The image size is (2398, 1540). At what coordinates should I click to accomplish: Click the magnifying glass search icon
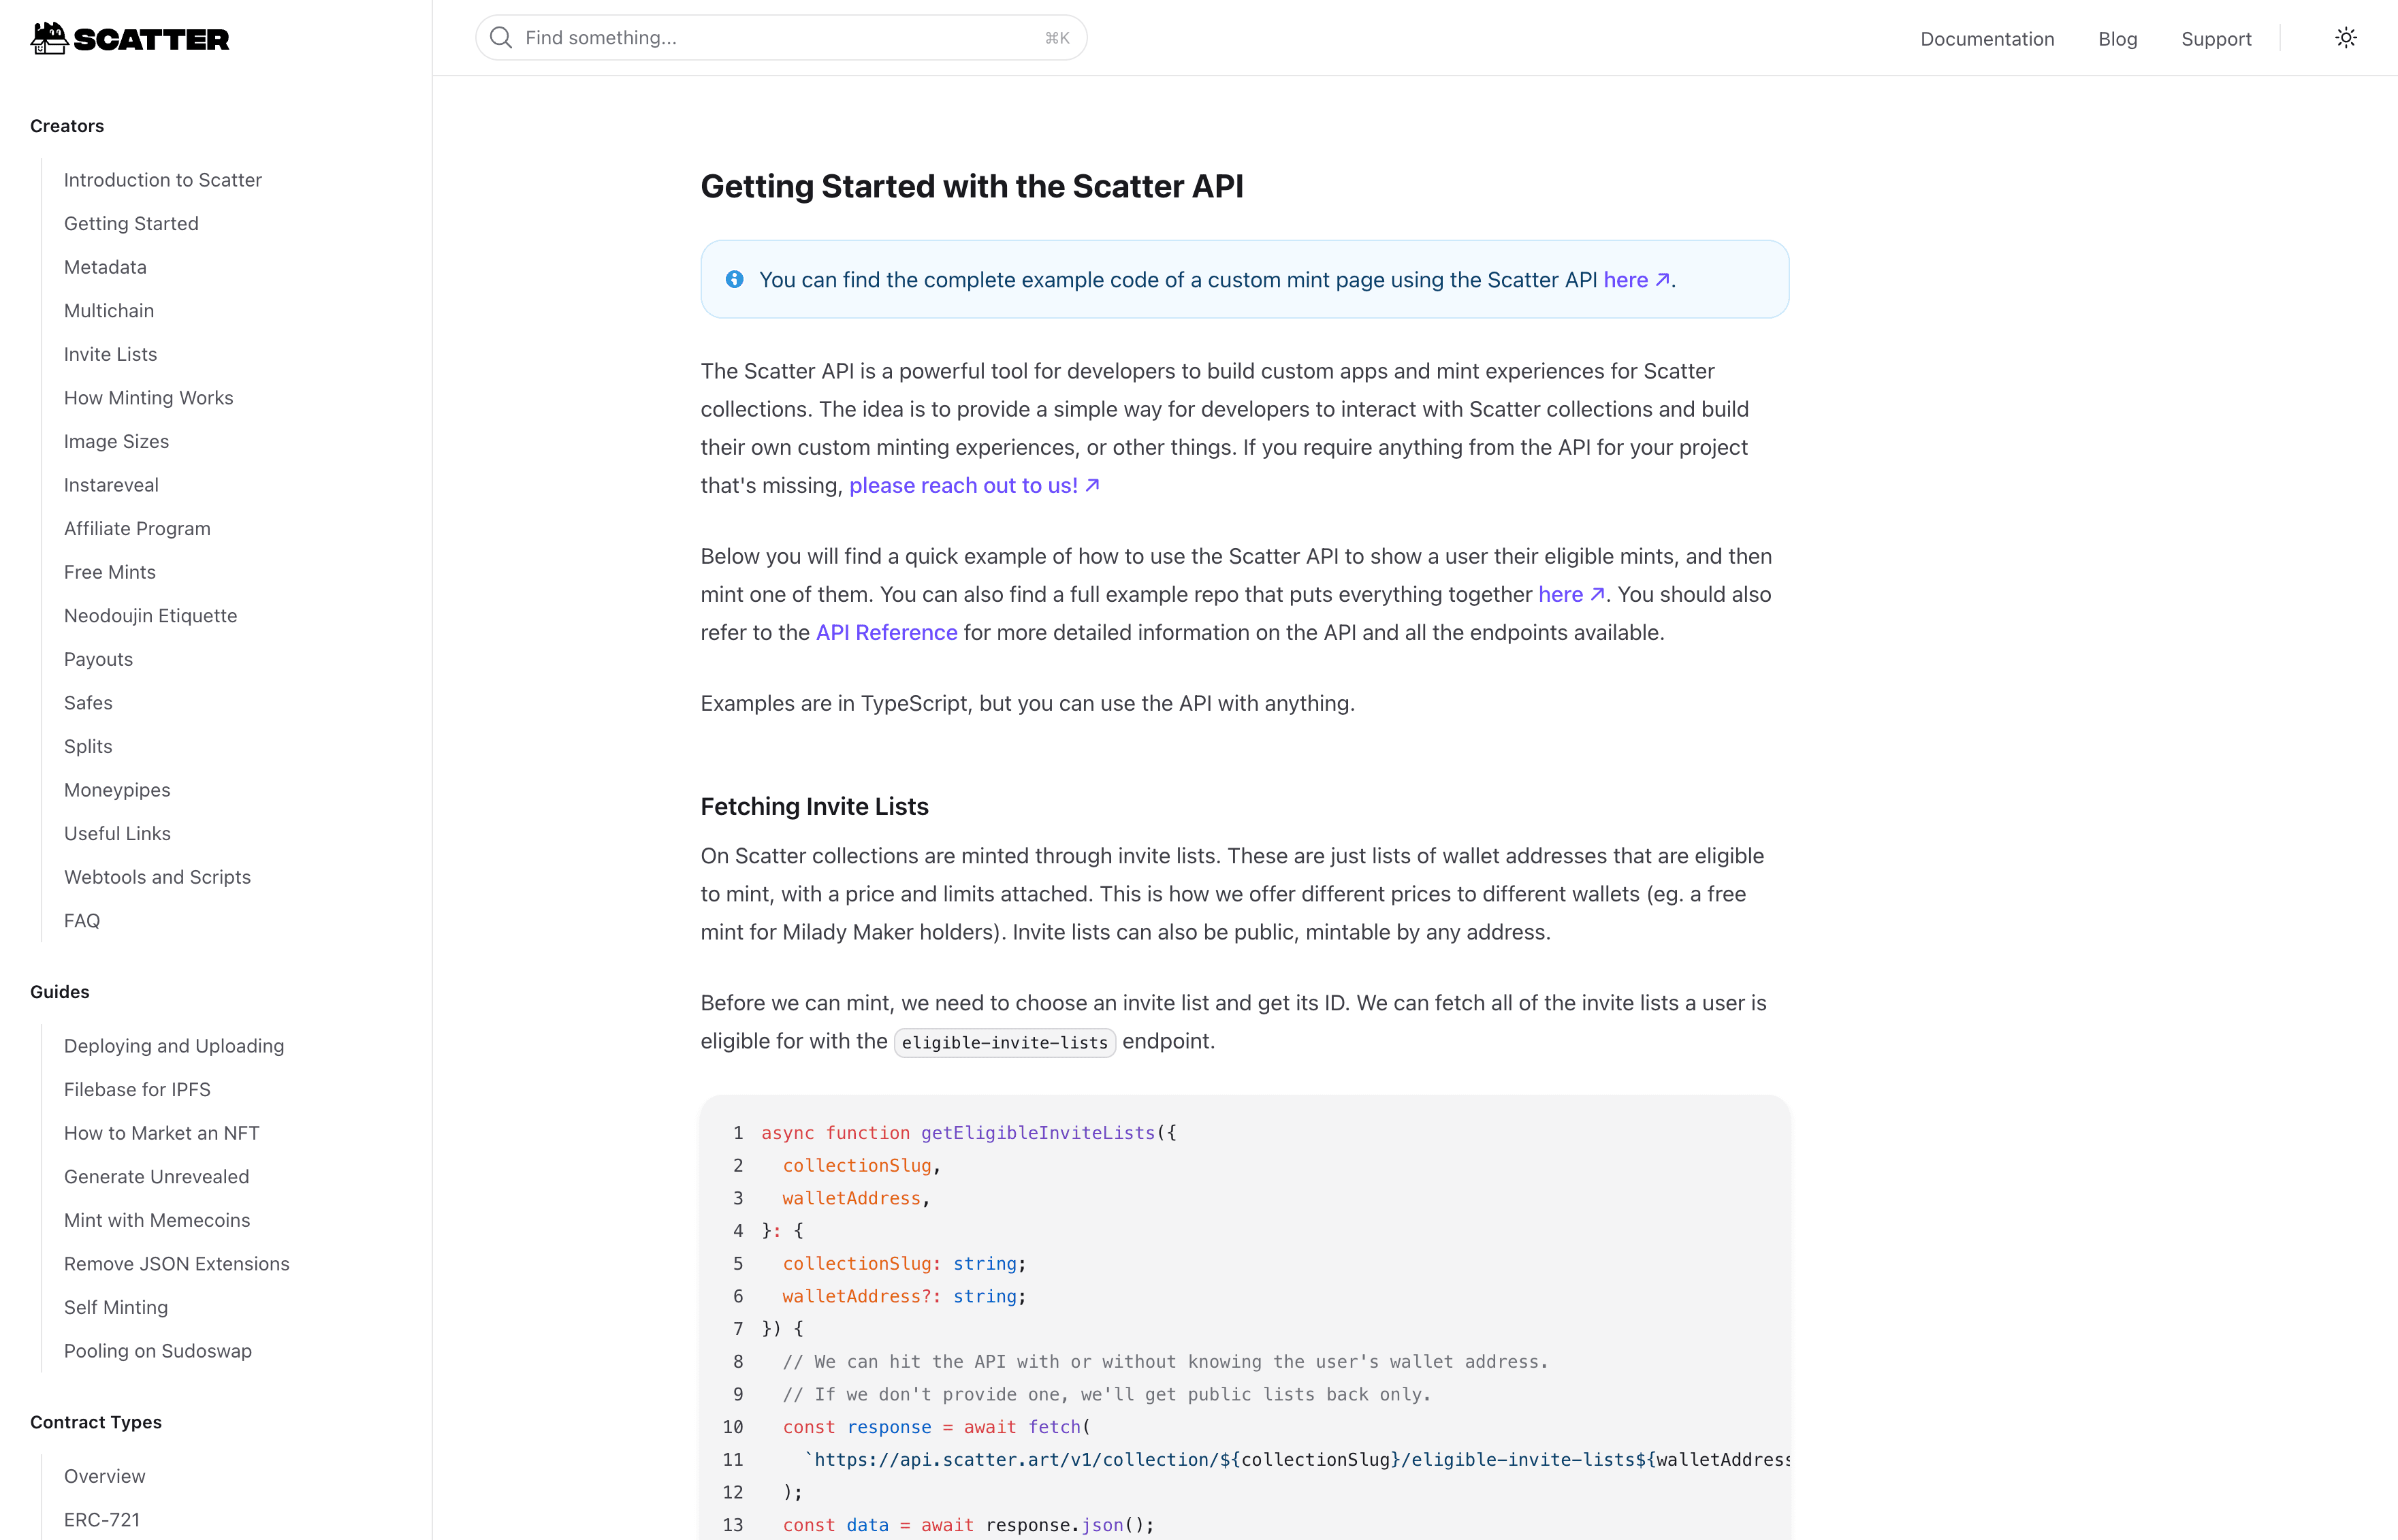[x=501, y=37]
